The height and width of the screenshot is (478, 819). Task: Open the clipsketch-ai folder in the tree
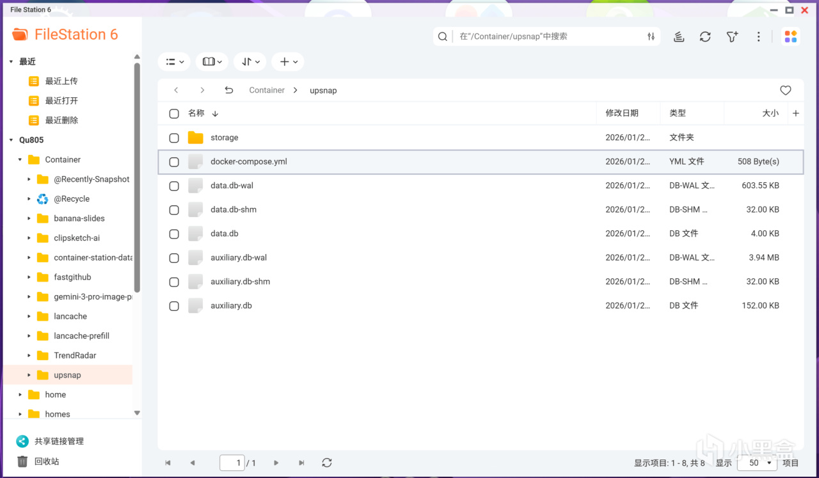pos(77,238)
